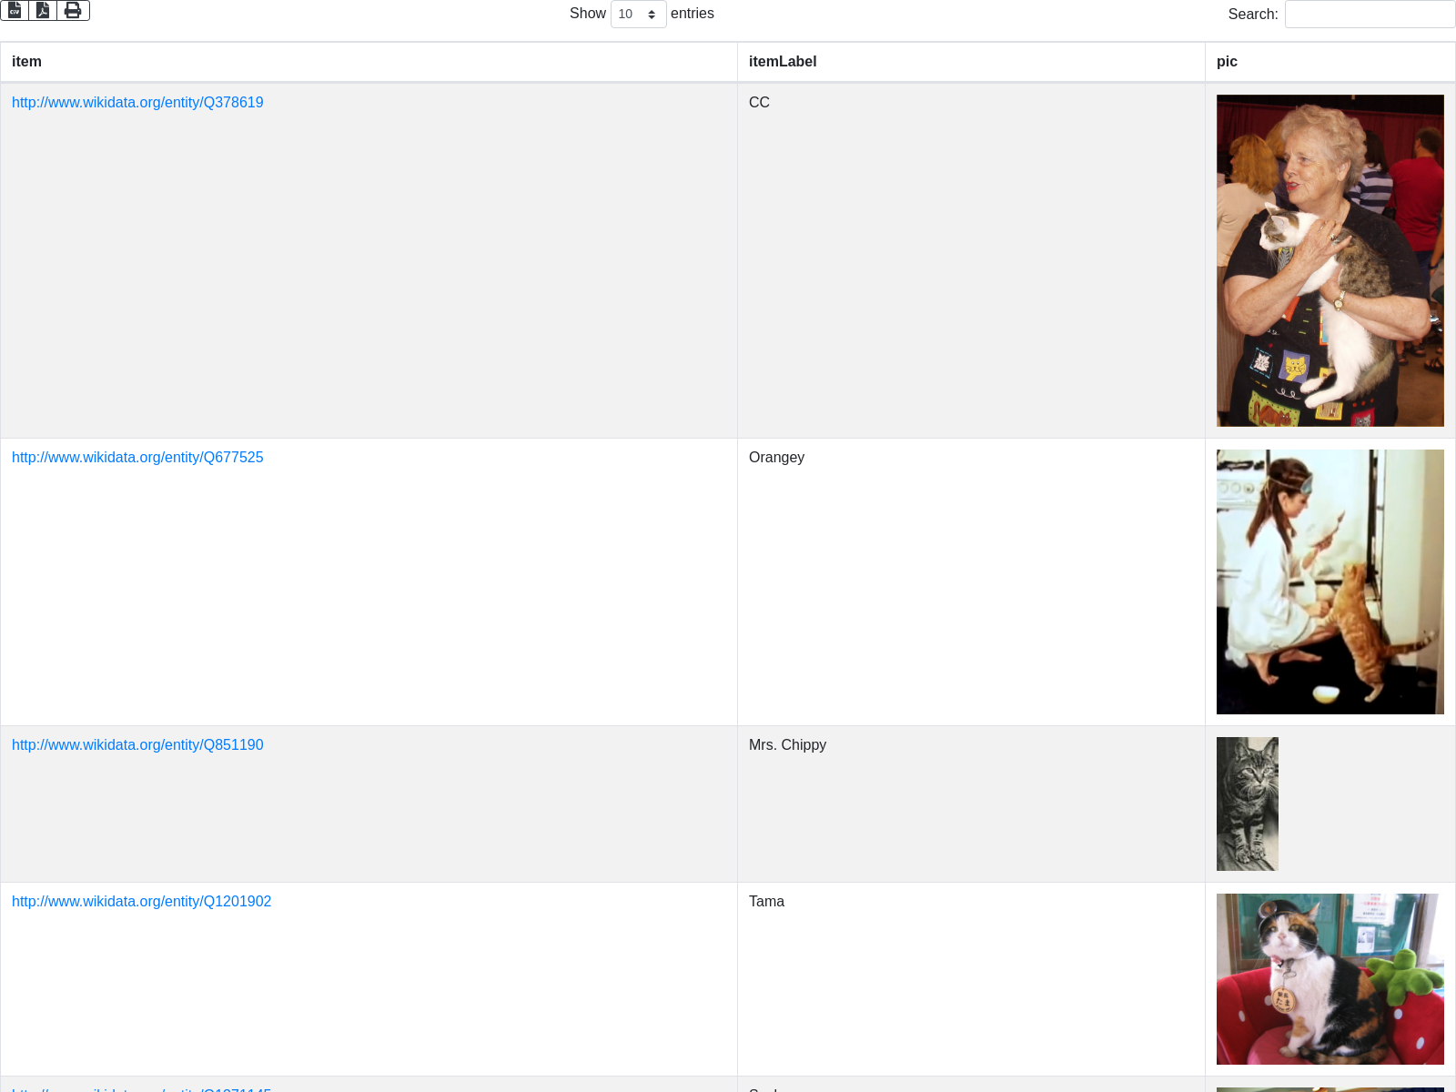
Task: Open the Show entries count dropdown
Action: pos(638,15)
